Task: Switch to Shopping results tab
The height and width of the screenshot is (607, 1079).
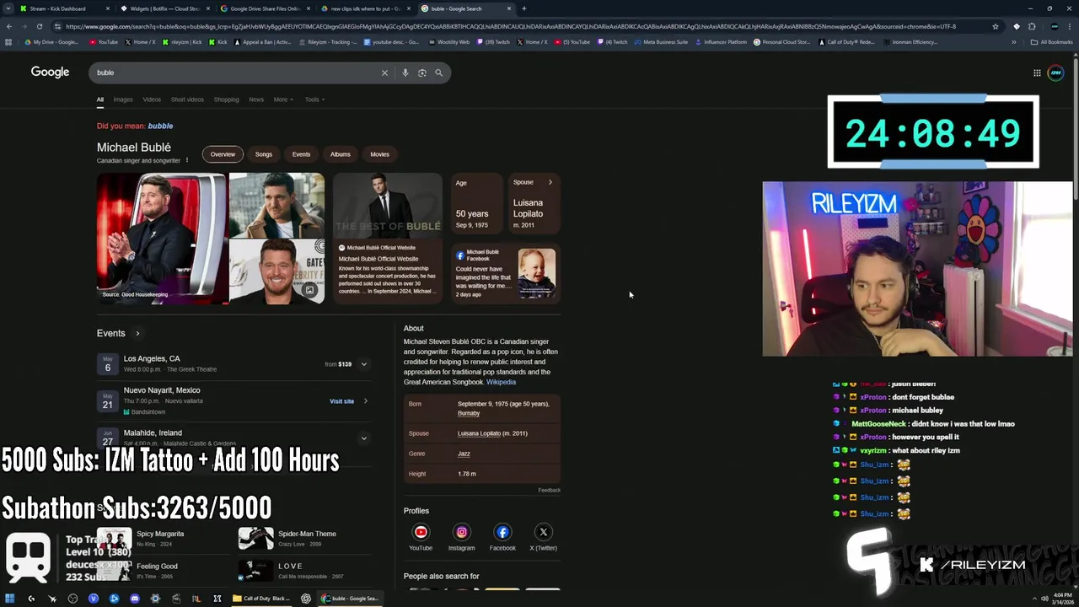Action: [x=226, y=99]
